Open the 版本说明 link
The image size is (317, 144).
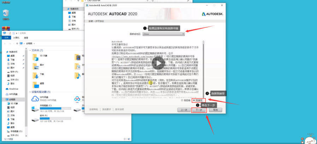coord(119,109)
